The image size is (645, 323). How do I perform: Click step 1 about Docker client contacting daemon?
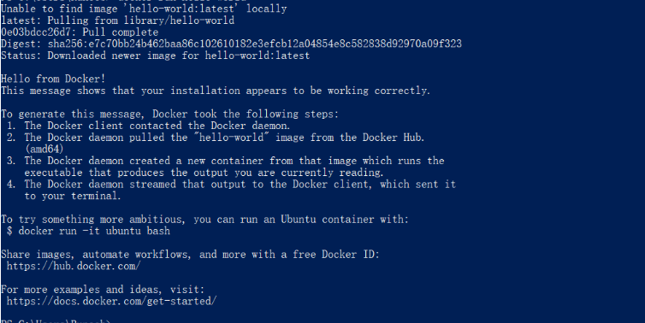[x=149, y=126]
